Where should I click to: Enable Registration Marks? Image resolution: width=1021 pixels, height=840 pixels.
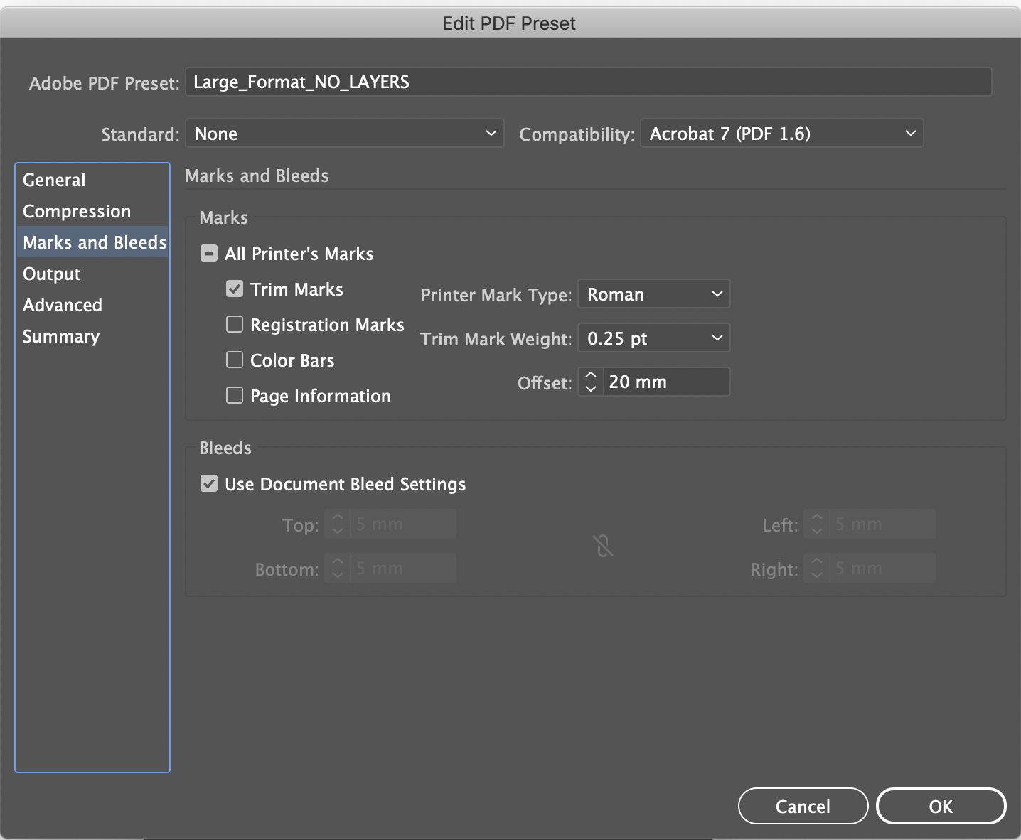pyautogui.click(x=235, y=324)
